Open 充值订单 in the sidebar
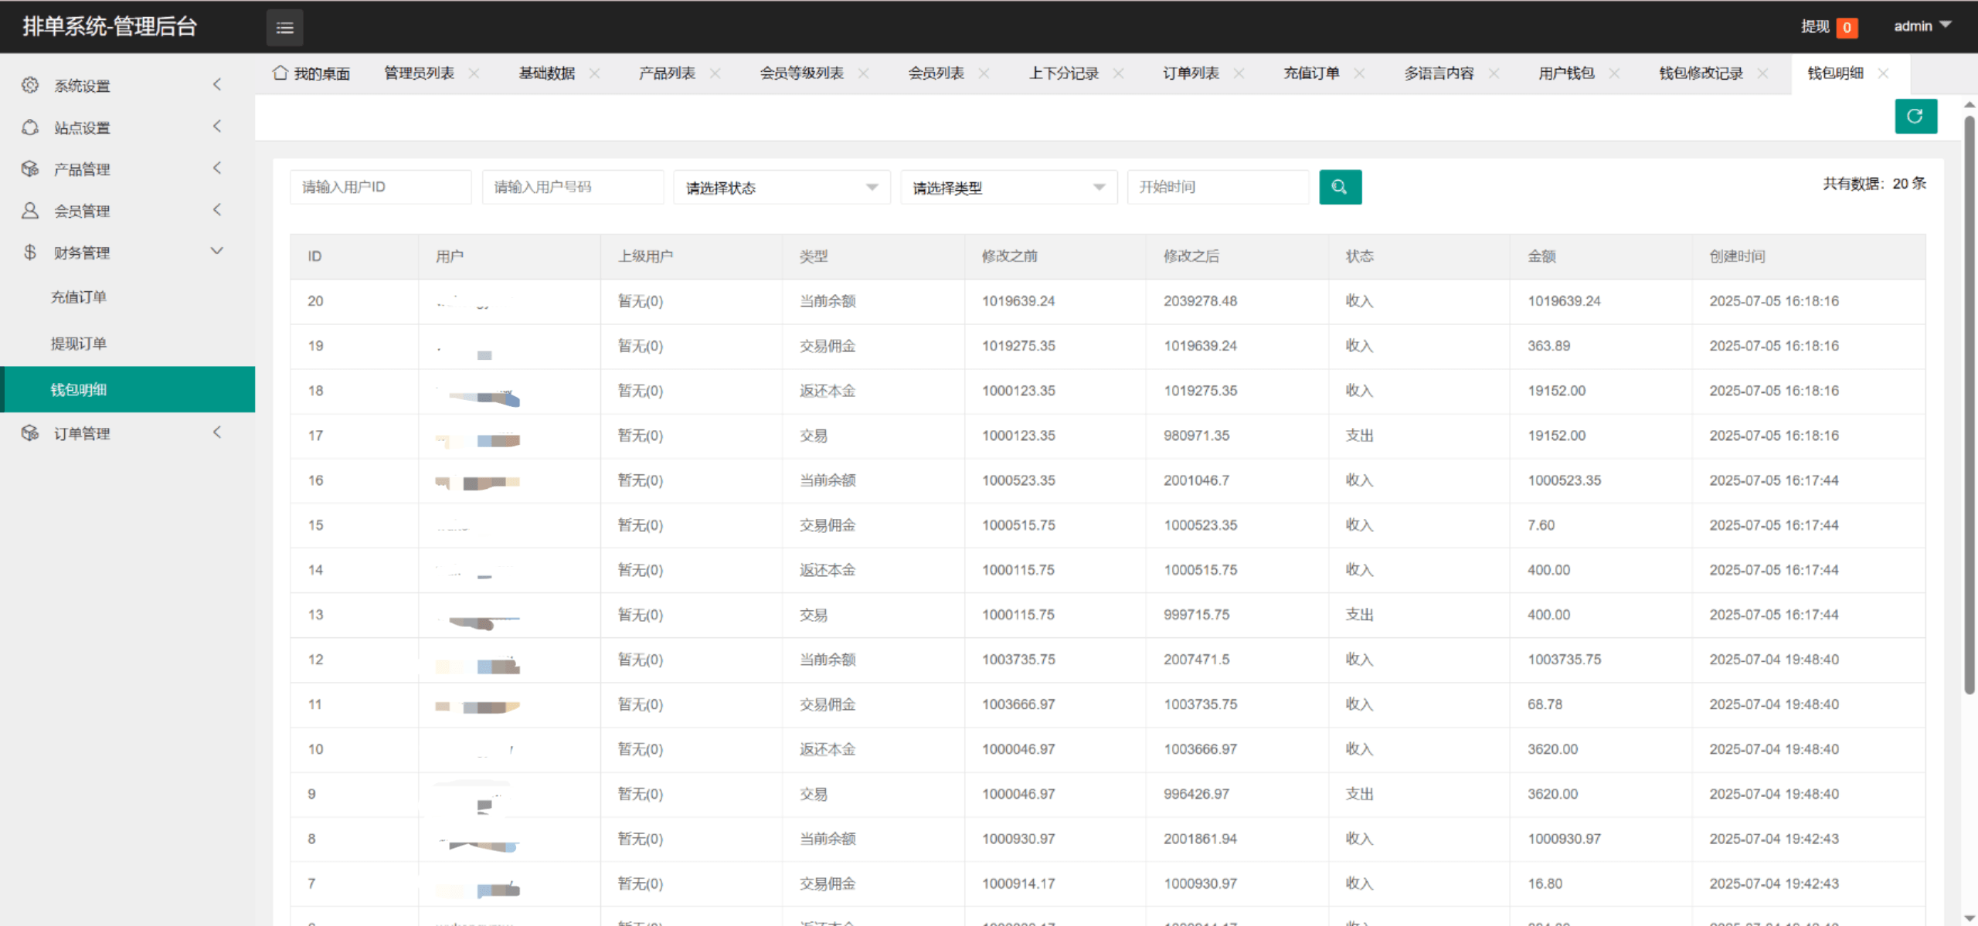1978x926 pixels. click(x=79, y=297)
